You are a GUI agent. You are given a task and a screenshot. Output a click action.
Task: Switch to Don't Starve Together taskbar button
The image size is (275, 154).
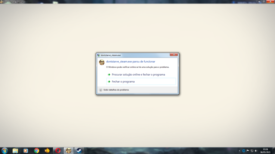click(68, 150)
